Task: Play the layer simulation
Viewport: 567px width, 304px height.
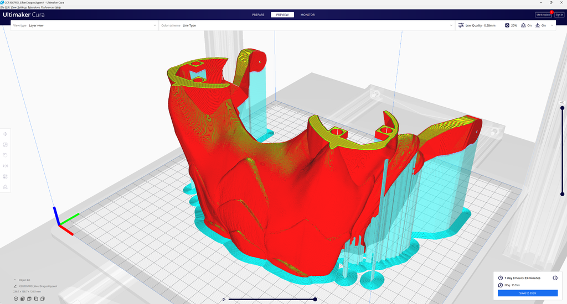Action: click(224, 300)
